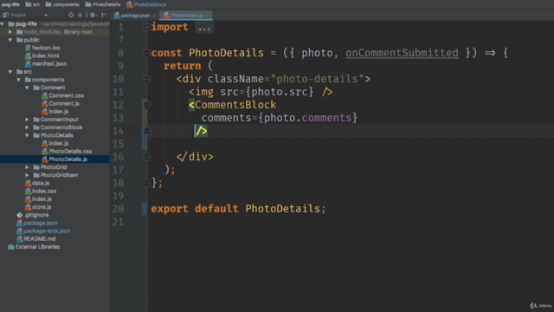Switch to the package.json tab
This screenshot has width=554, height=312.
(x=135, y=16)
